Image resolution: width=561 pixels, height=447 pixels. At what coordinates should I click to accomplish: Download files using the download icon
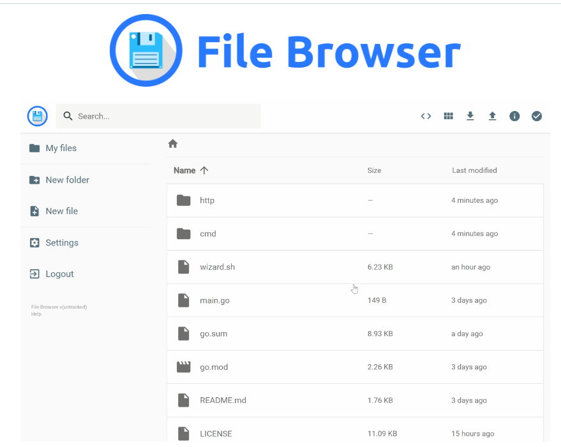[x=470, y=116]
